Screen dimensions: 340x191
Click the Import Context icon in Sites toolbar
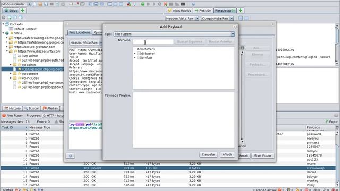tap(10, 18)
